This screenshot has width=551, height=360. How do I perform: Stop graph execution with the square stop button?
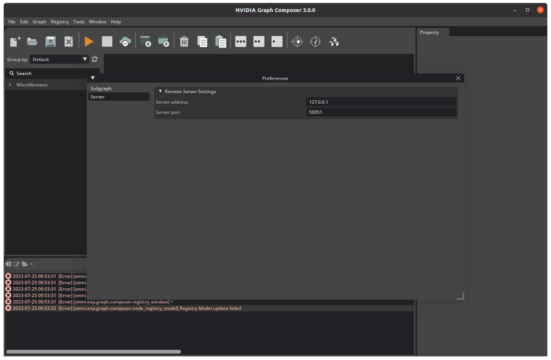[107, 41]
